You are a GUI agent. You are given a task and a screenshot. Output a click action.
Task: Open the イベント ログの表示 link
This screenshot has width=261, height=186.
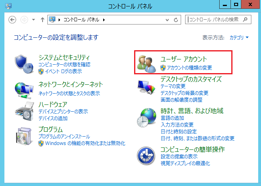tap(63, 71)
